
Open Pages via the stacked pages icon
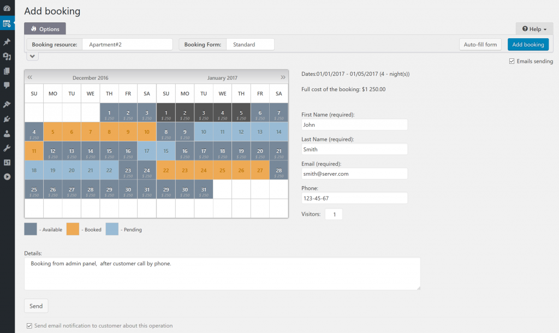[7, 72]
